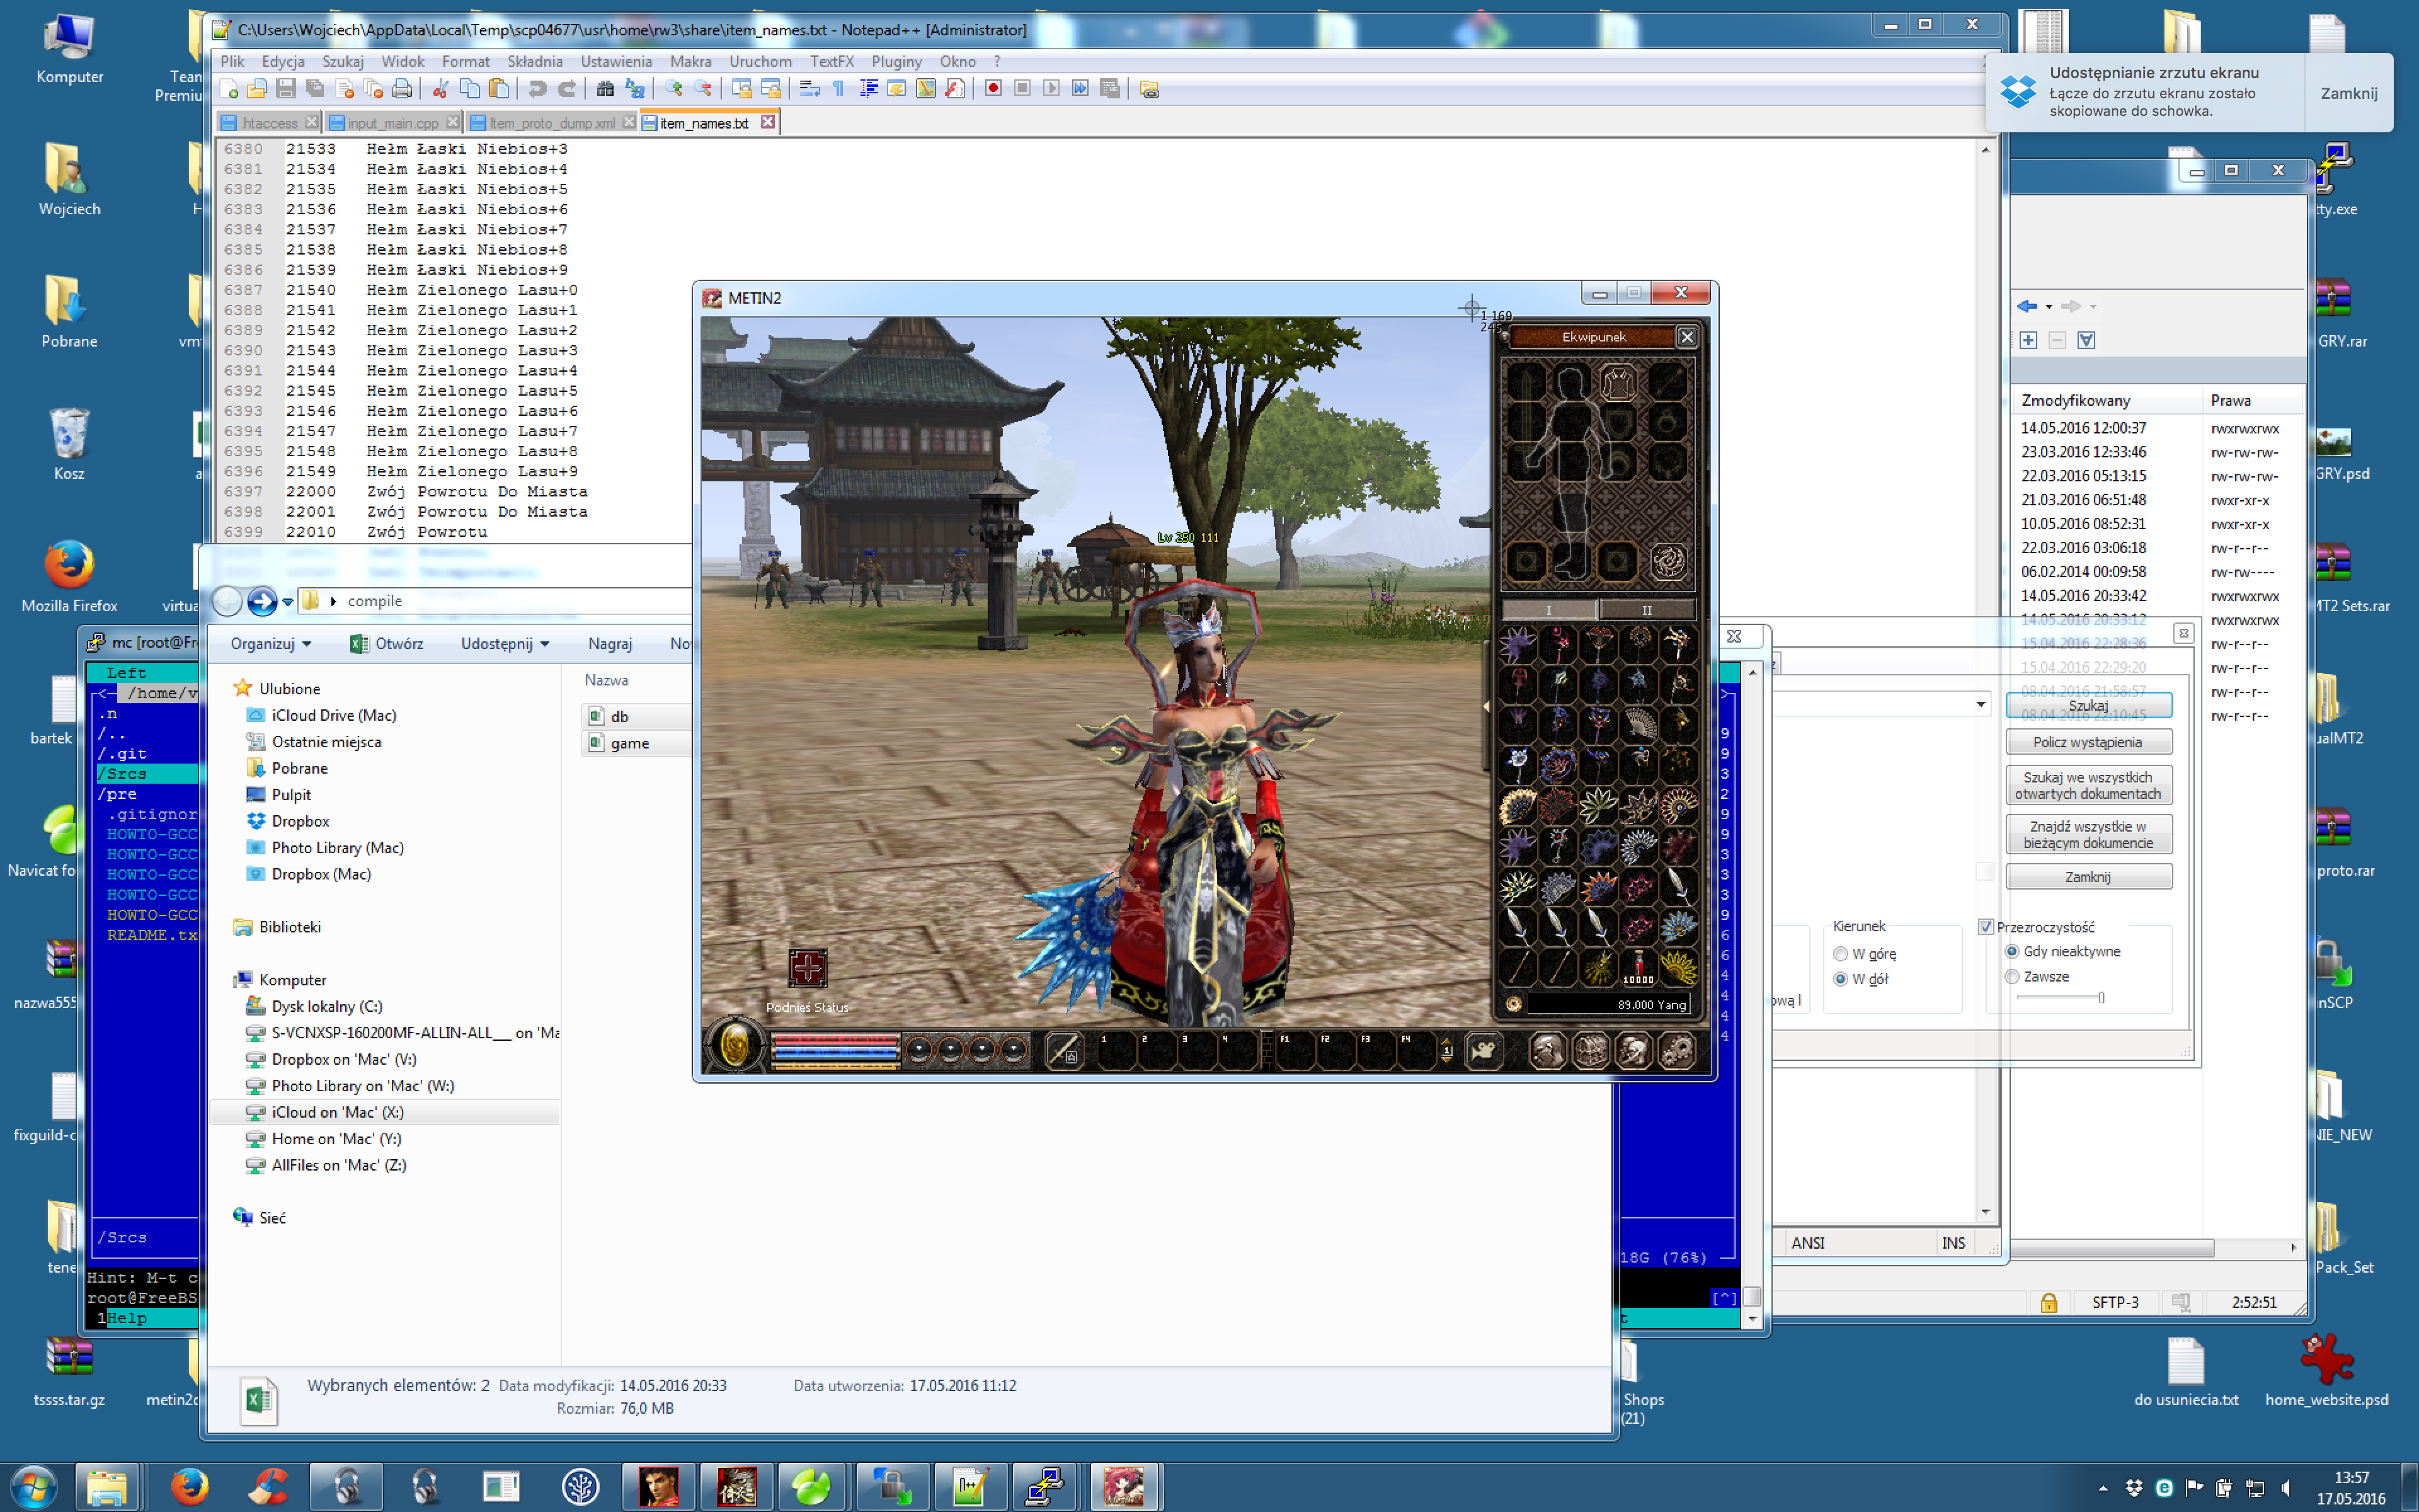Screen dimensions: 2419x1512
Task: Click the Undo arrow in Notepad++ toolbar
Action: (x=537, y=89)
